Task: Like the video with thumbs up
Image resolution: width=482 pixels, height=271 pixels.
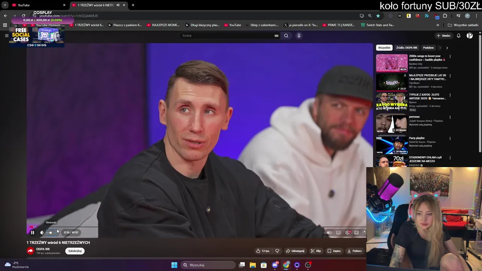Action: [x=263, y=251]
